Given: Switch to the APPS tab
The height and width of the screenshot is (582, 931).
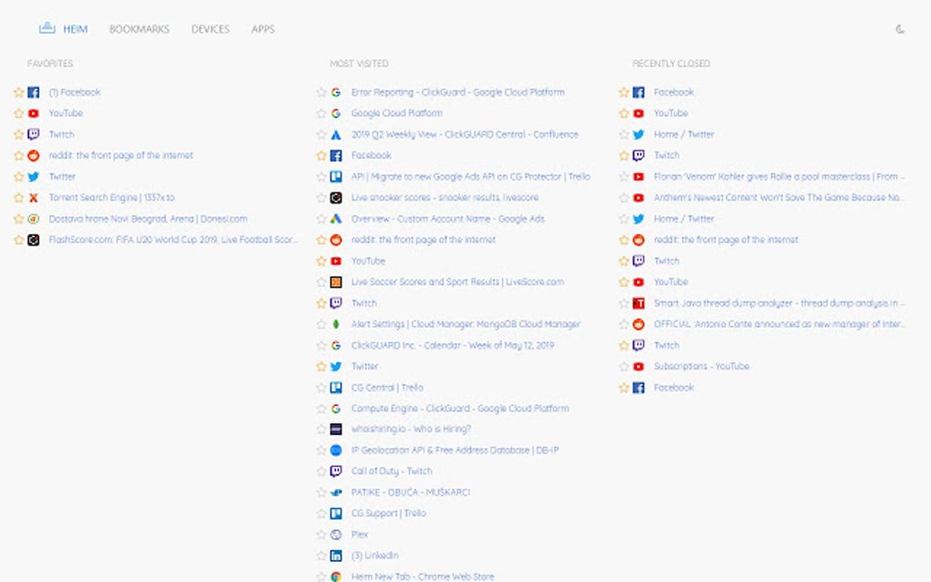Looking at the screenshot, I should (263, 28).
